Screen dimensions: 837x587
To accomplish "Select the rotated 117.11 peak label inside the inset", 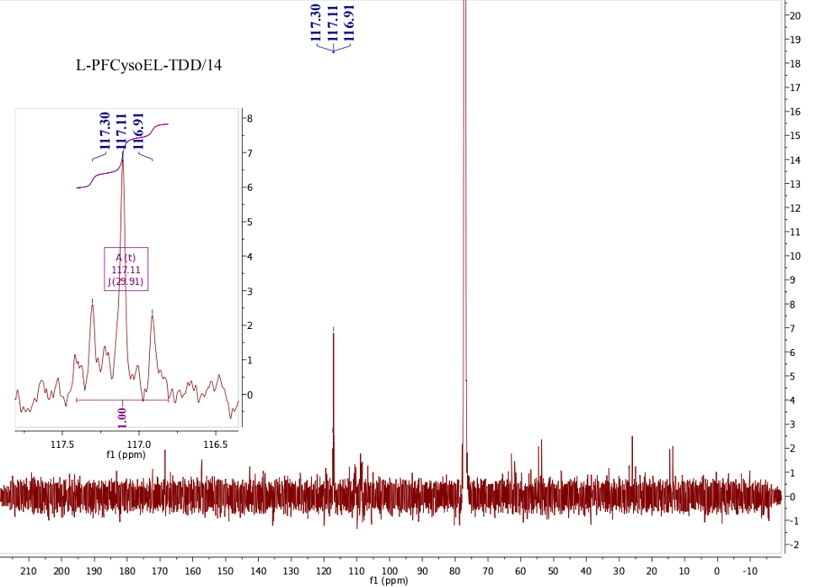I will tap(121, 131).
